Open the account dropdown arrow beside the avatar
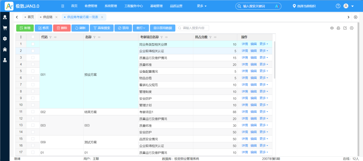This screenshot has height=161, width=363. 353,6
